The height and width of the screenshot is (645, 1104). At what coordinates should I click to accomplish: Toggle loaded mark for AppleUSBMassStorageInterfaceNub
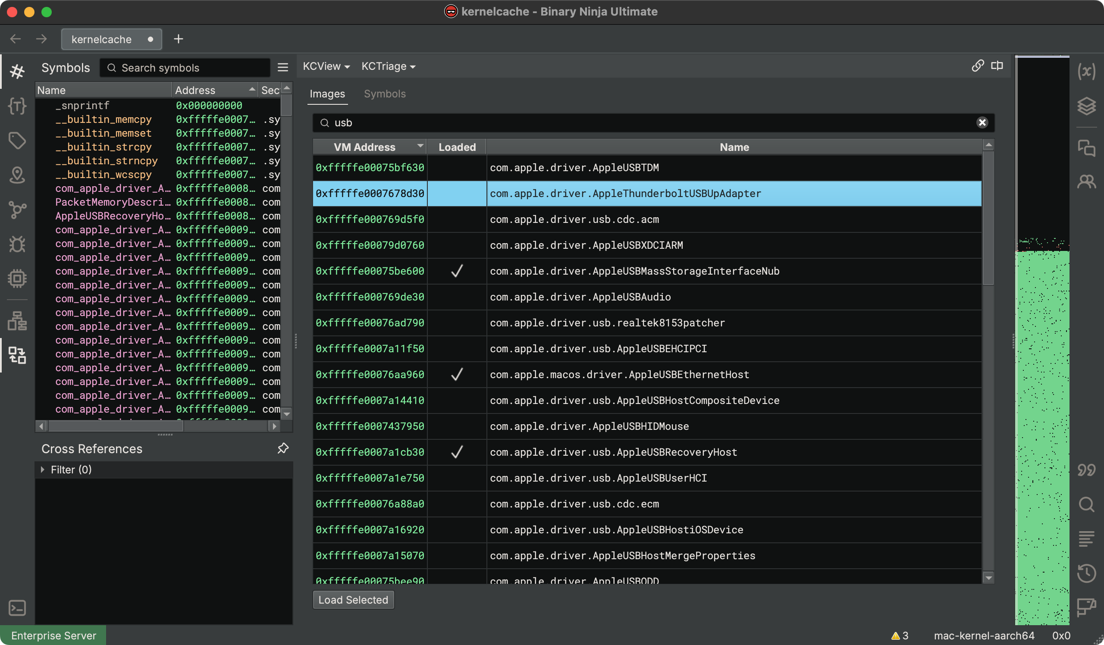click(457, 271)
